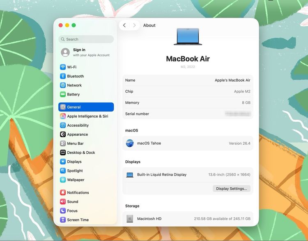Click the Displays sun icon
This screenshot has width=308, height=241.
[63, 161]
